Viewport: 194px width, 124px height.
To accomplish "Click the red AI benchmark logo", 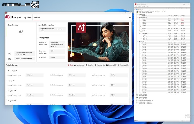I will click(81, 27).
